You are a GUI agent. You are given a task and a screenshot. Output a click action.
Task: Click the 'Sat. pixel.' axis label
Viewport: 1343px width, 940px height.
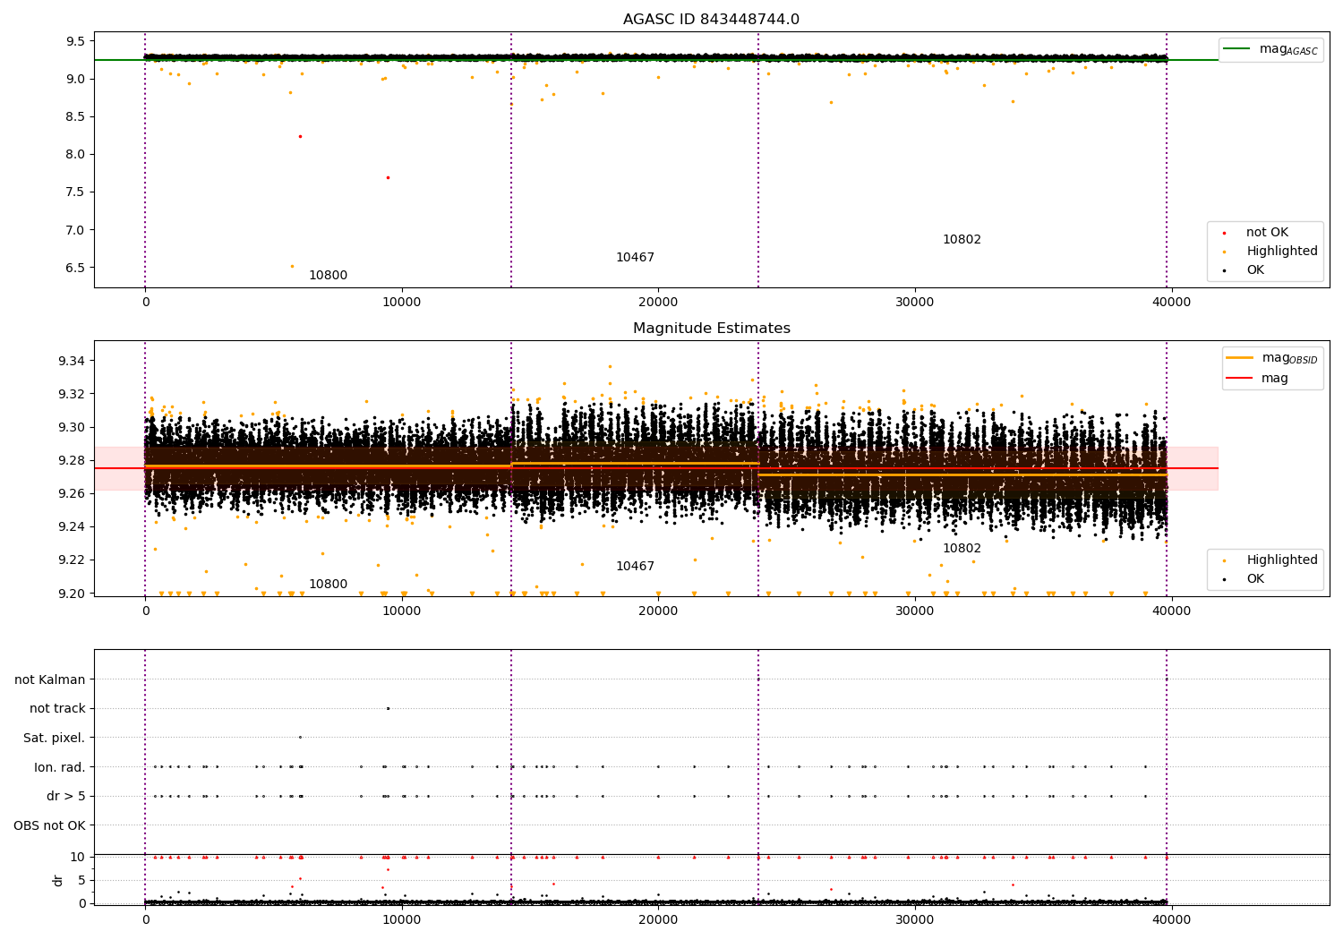pyautogui.click(x=55, y=738)
